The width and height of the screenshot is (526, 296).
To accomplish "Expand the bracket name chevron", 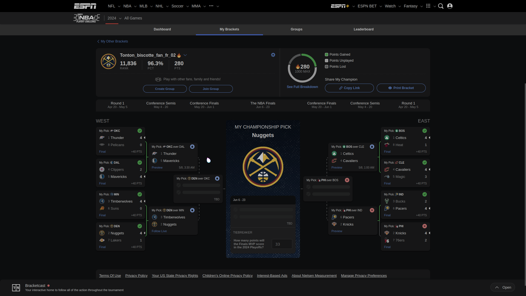I will (x=185, y=55).
